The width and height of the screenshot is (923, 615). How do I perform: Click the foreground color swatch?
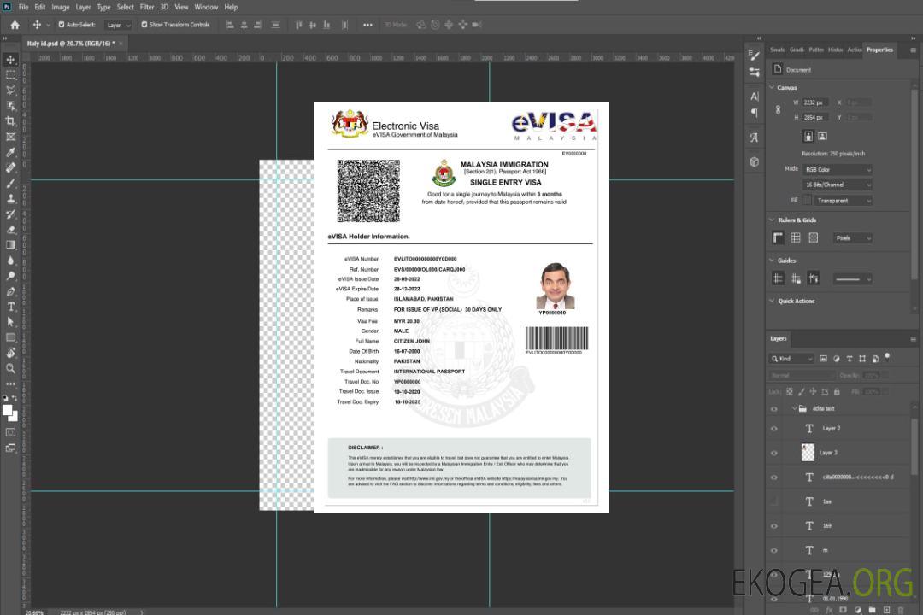[8, 410]
